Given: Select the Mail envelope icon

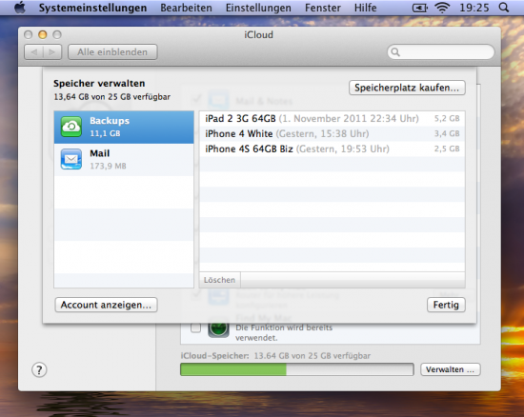Looking at the screenshot, I should (71, 159).
